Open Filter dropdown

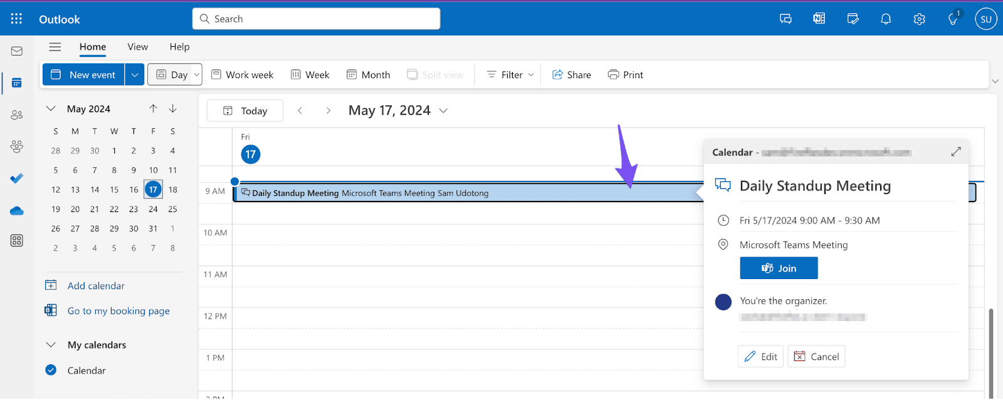pyautogui.click(x=510, y=74)
